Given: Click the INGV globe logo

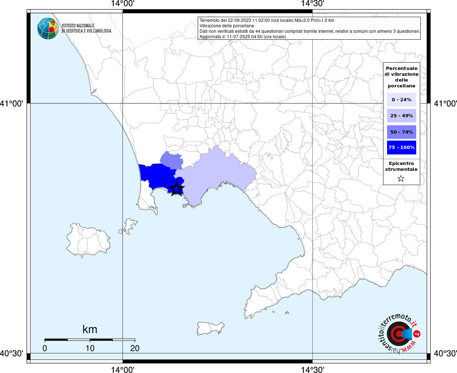Looking at the screenshot, I should pos(48,28).
